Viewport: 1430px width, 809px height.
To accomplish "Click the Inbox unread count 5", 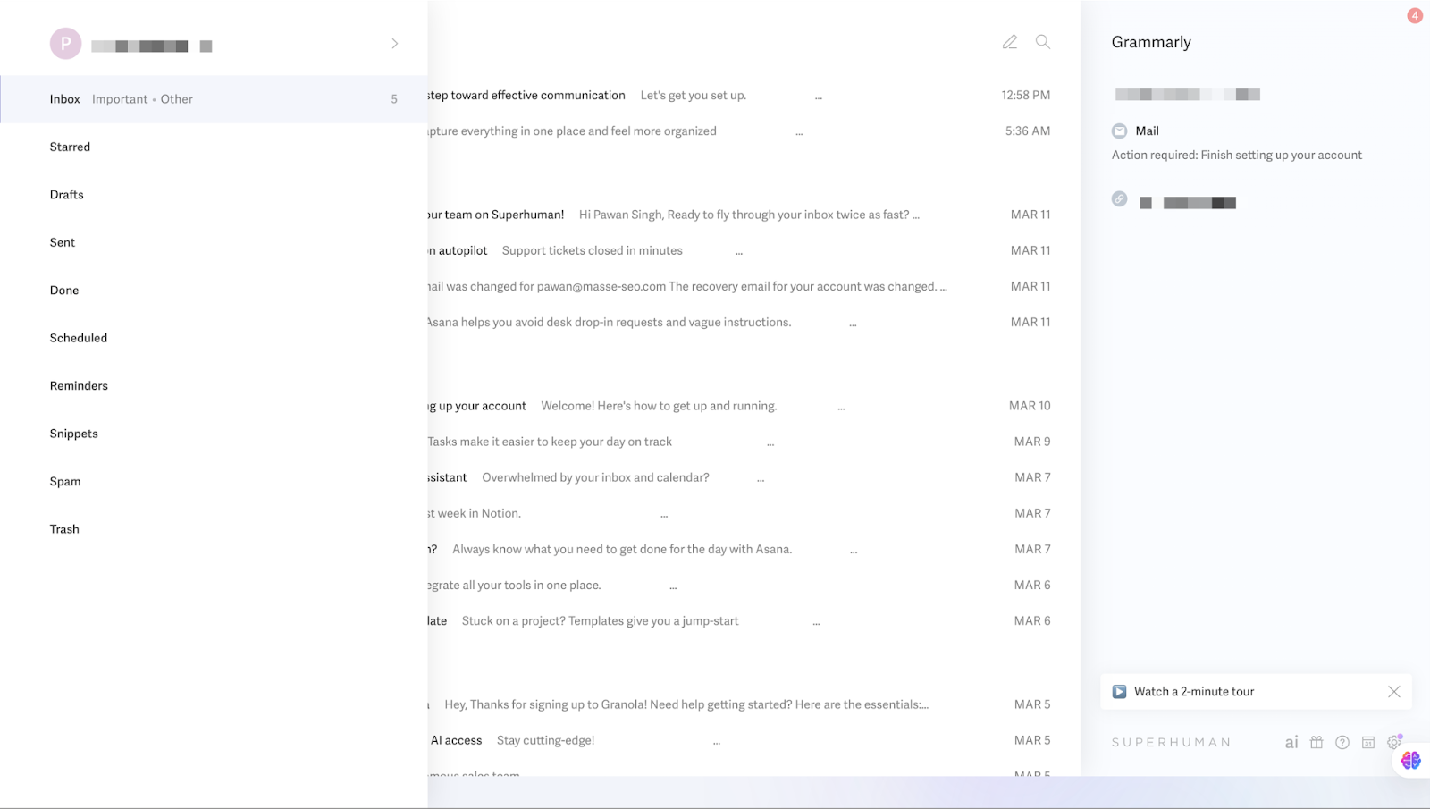I will (394, 99).
